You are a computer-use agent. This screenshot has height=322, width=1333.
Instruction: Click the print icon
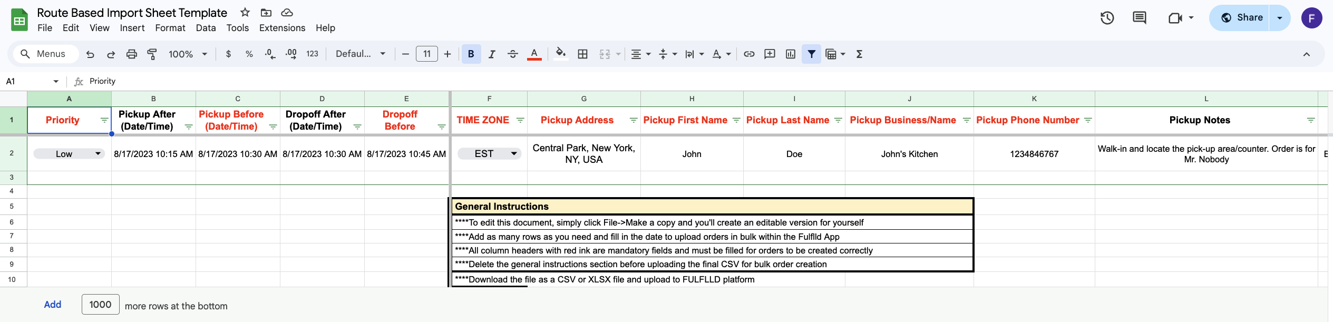pos(132,54)
